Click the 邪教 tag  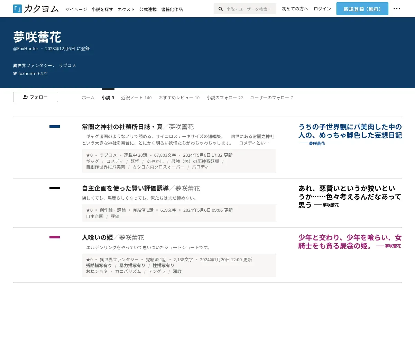[x=177, y=271]
